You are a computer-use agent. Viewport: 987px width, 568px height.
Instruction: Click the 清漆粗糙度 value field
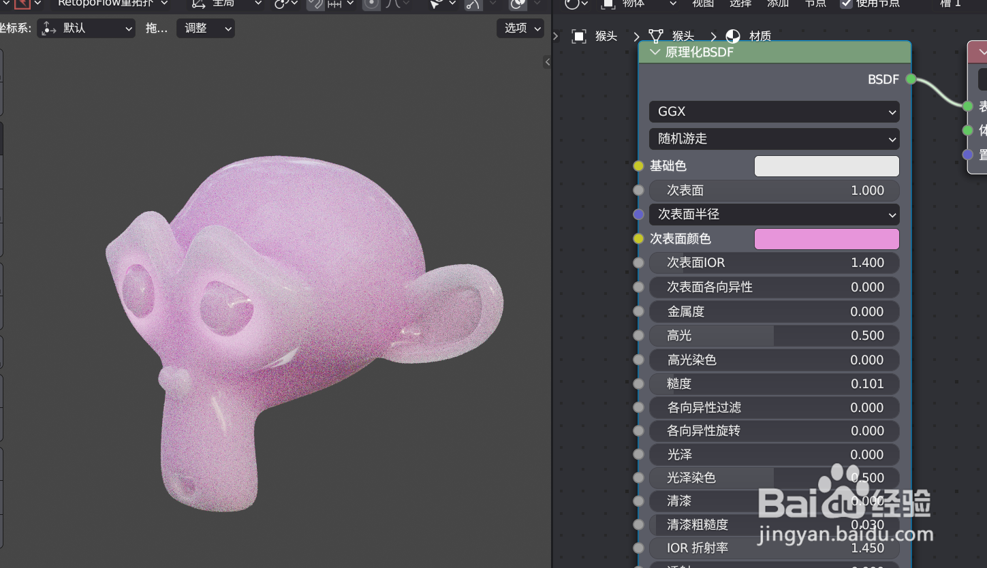[774, 525]
